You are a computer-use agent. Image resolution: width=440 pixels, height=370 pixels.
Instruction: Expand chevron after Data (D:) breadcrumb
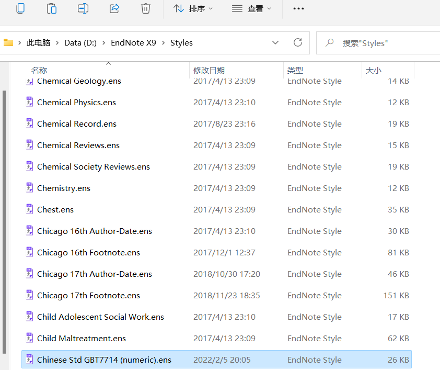pyautogui.click(x=104, y=43)
